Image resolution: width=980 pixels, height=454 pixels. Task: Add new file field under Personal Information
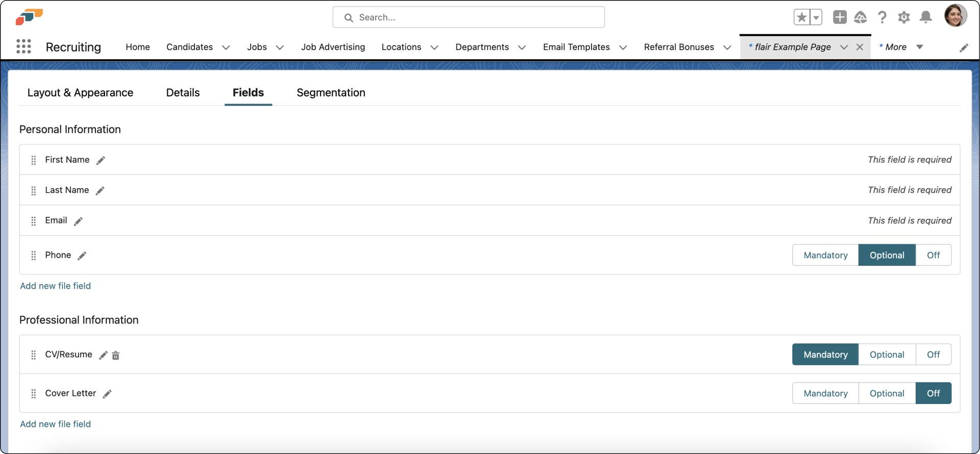(55, 286)
